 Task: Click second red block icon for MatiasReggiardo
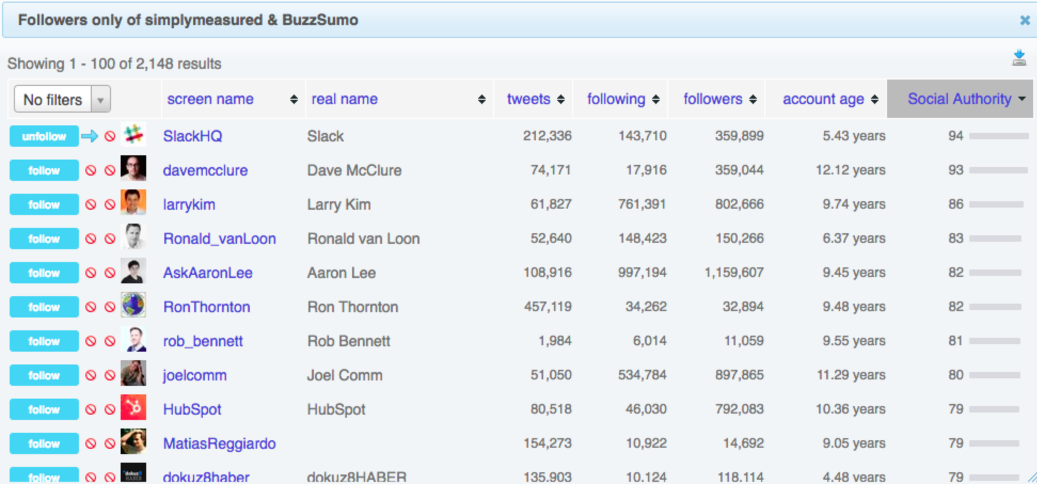click(110, 443)
